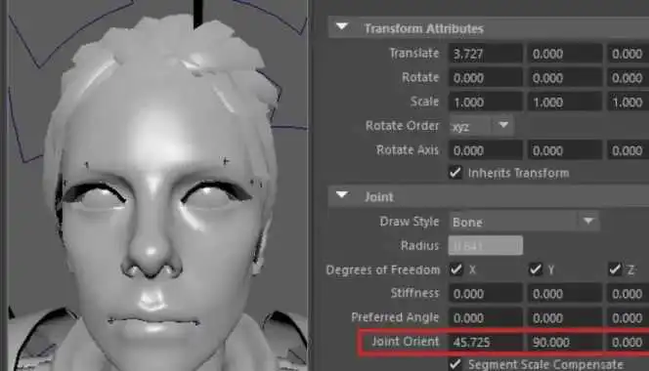Click the Translate X field showing 3.727
This screenshot has width=649, height=371.
(485, 54)
